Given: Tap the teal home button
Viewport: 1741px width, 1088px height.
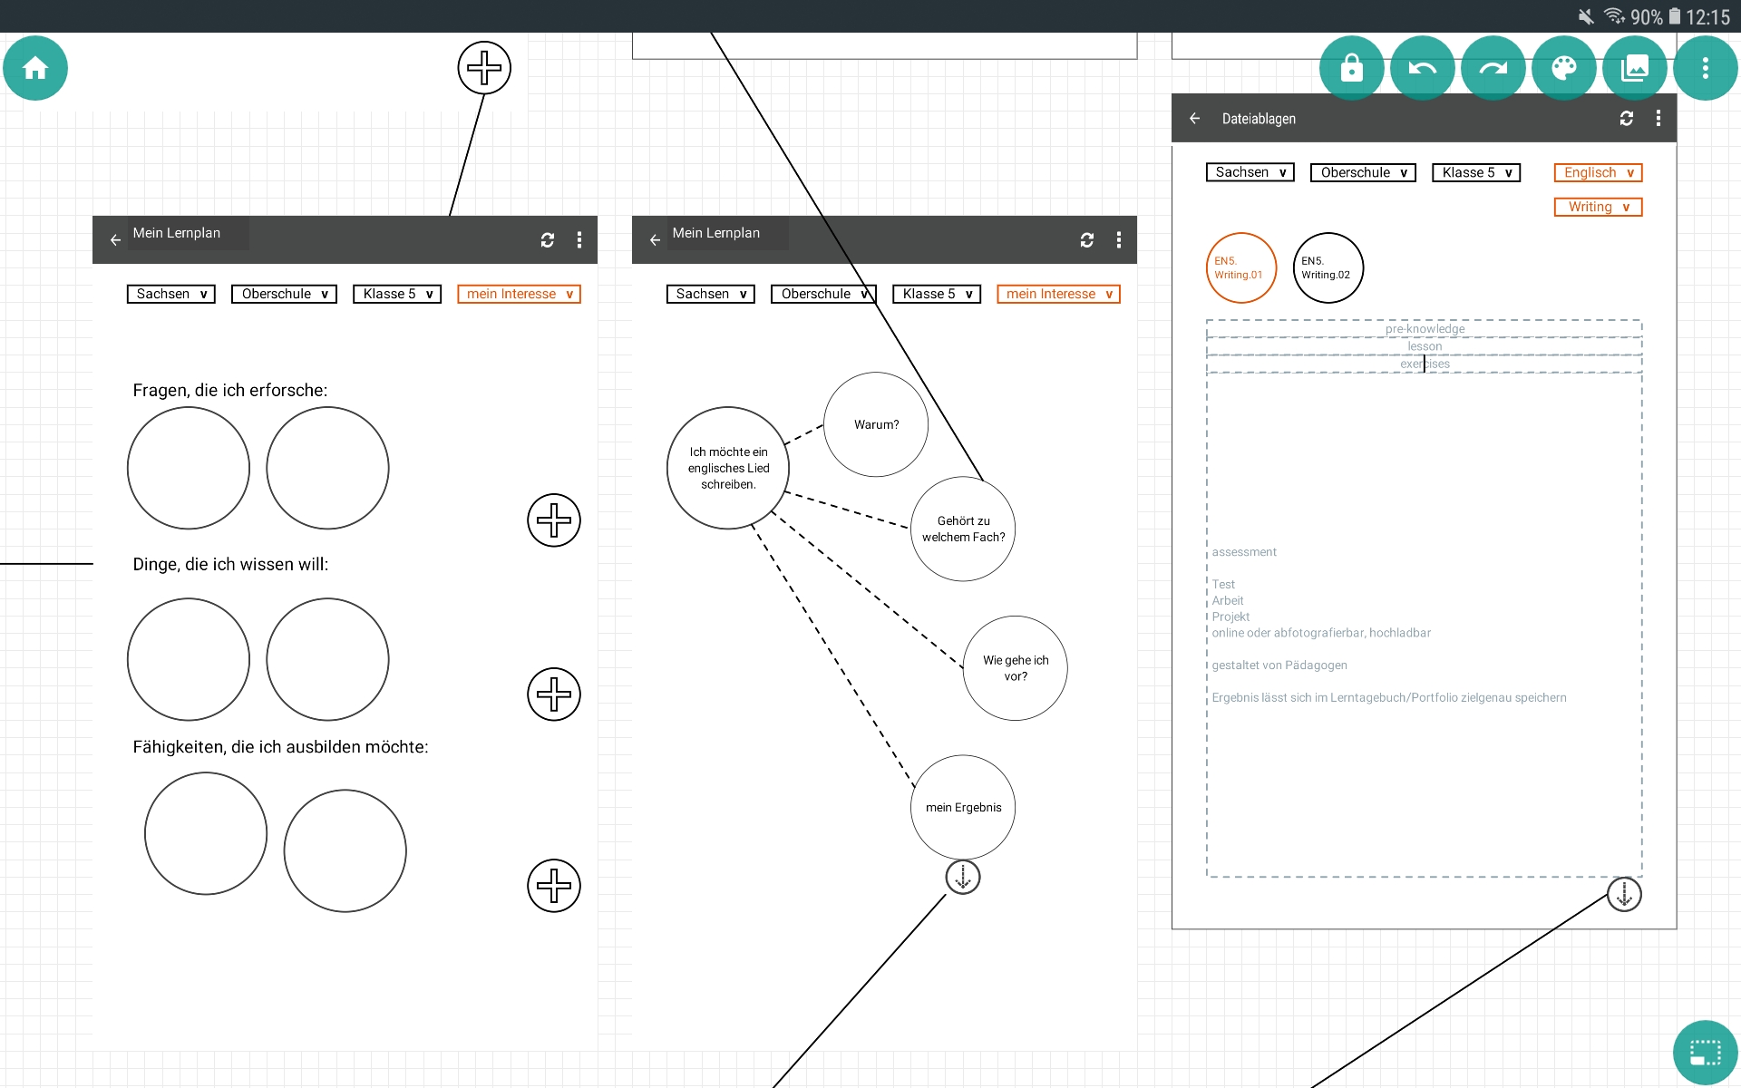Looking at the screenshot, I should click(x=35, y=68).
